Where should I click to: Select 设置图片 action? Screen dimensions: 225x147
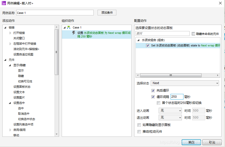tap(19, 98)
